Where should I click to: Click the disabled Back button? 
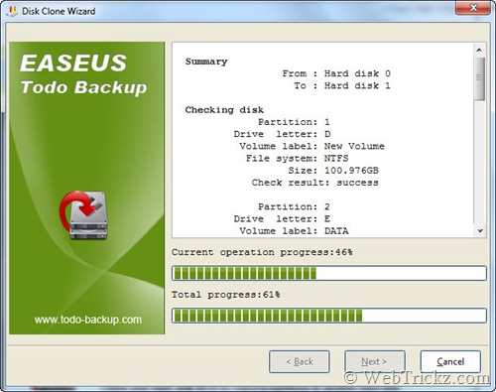300,361
